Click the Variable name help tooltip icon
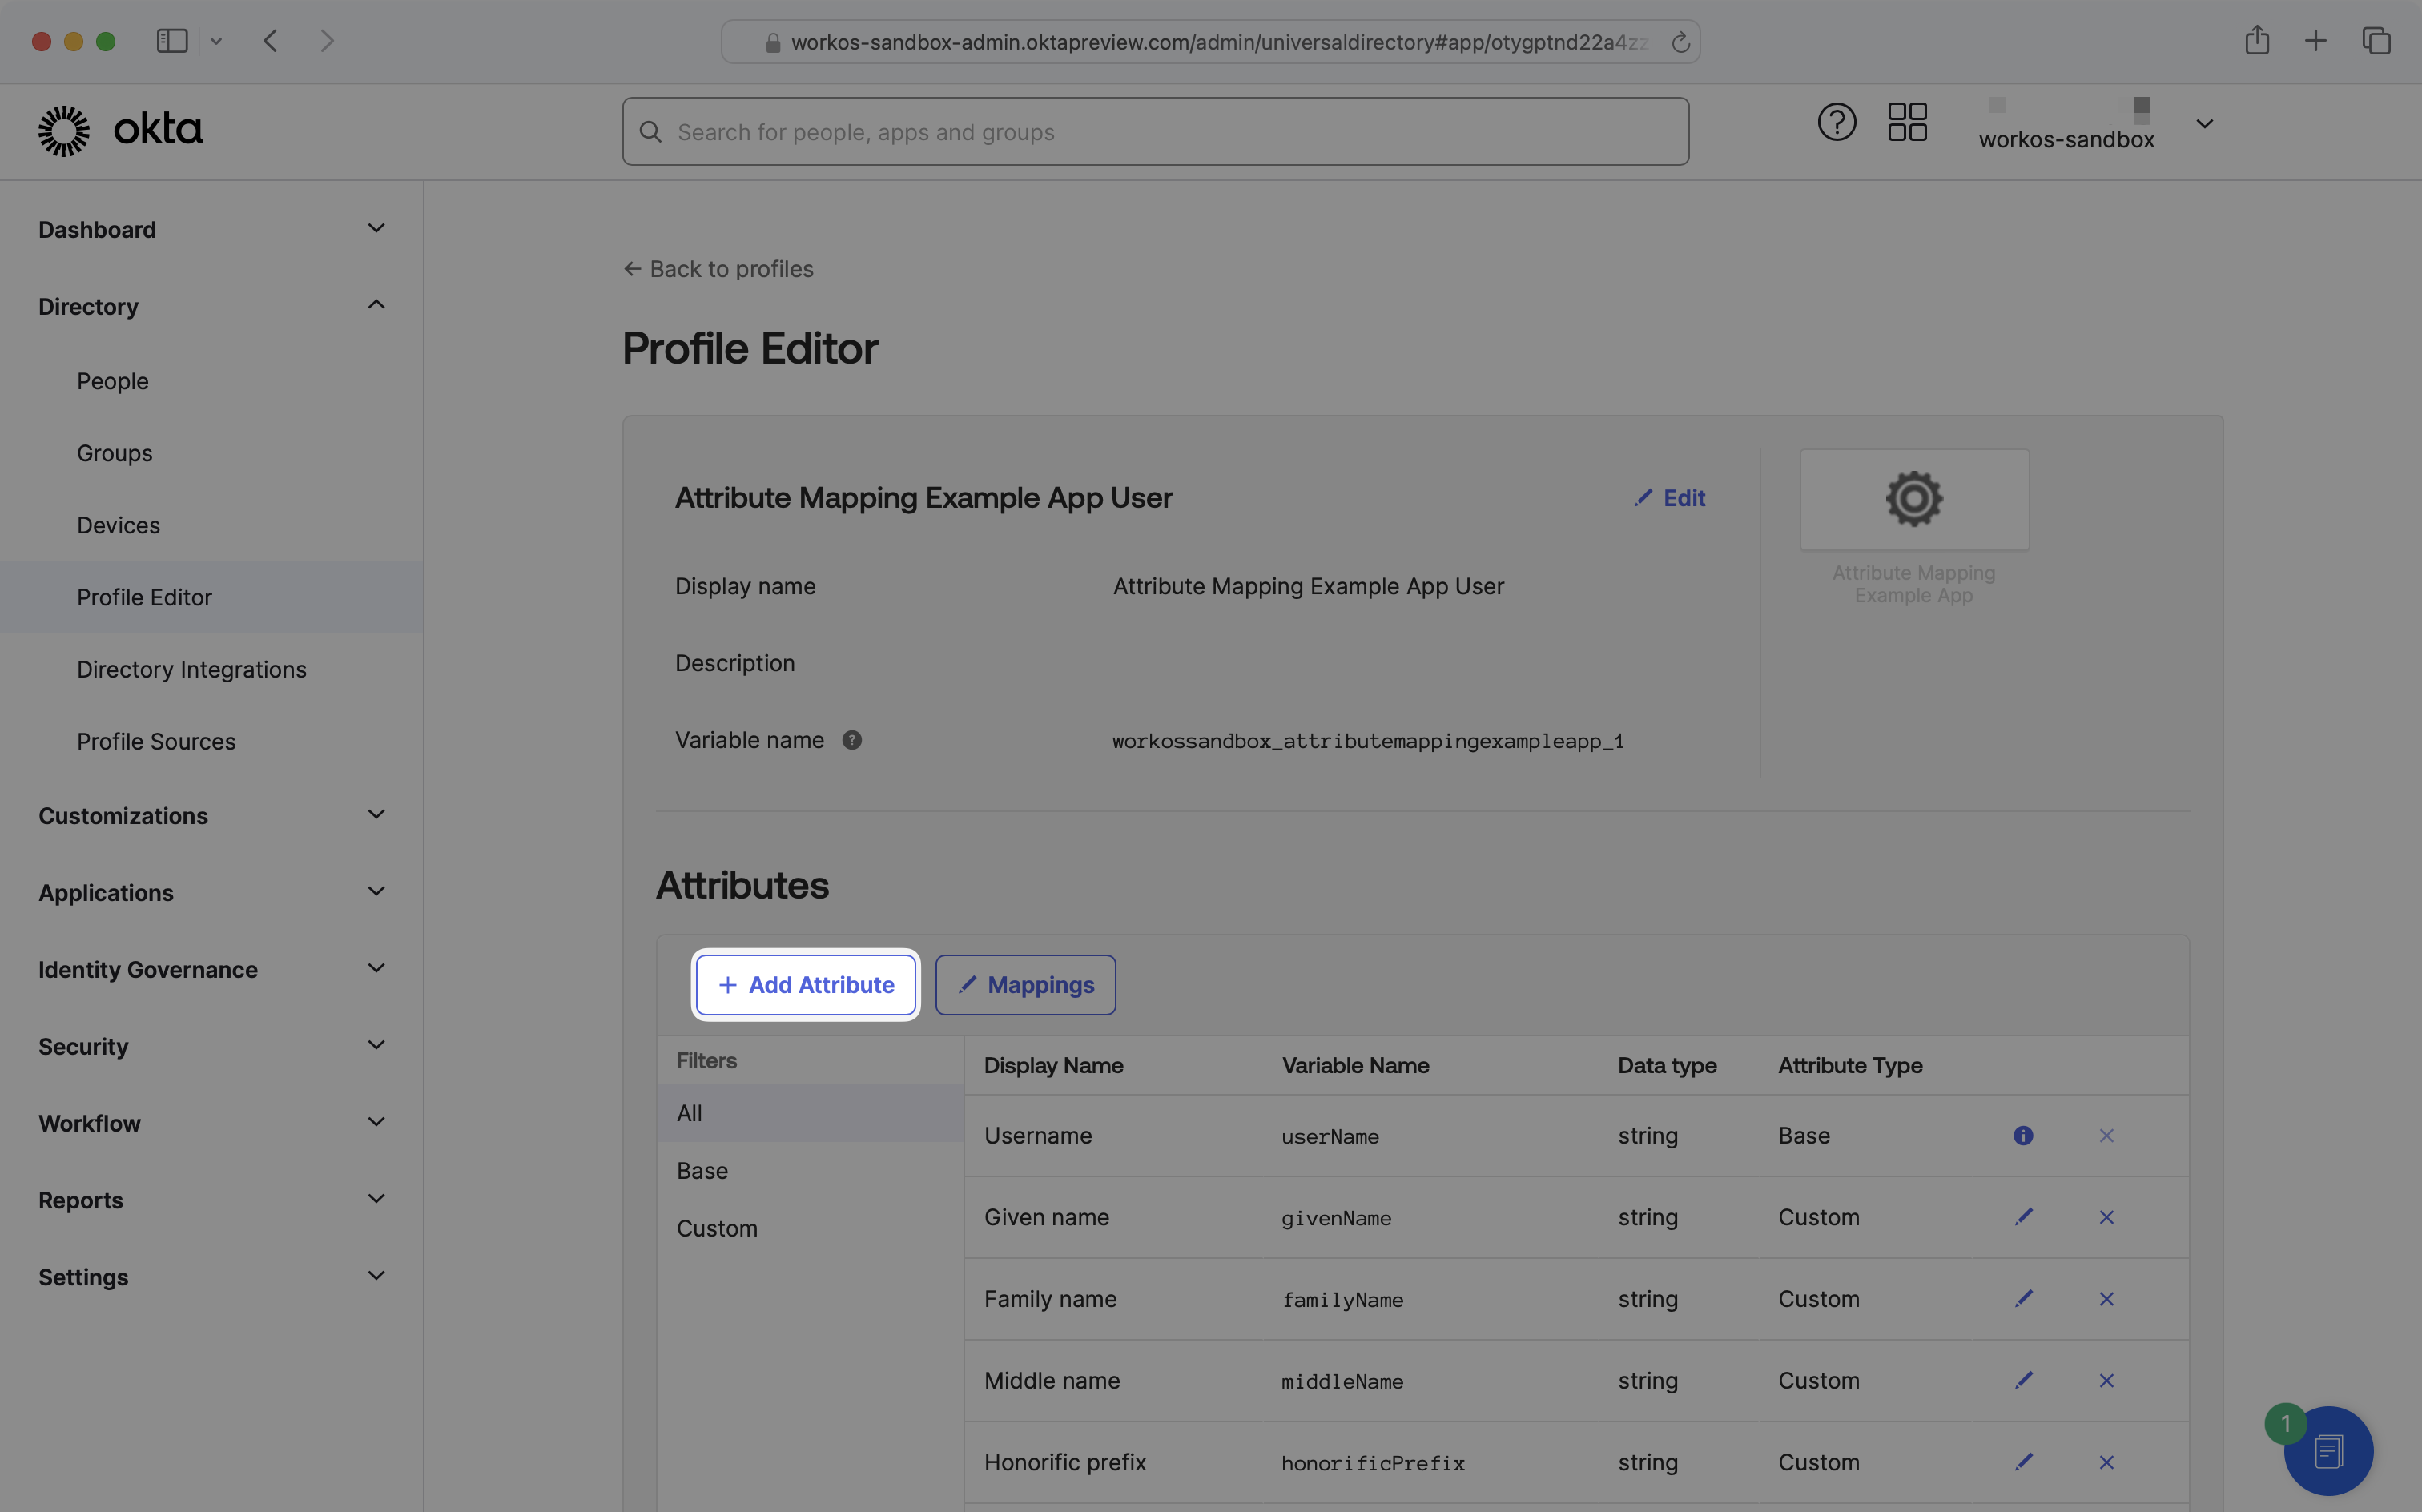This screenshot has width=2422, height=1512. pyautogui.click(x=851, y=740)
